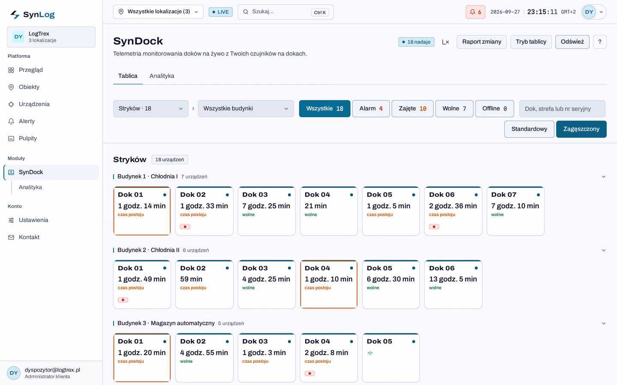
Task: Open the alerts bell showing 6
Action: 476,12
